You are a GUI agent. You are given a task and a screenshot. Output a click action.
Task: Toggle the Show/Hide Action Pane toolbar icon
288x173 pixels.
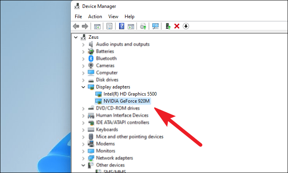point(131,26)
